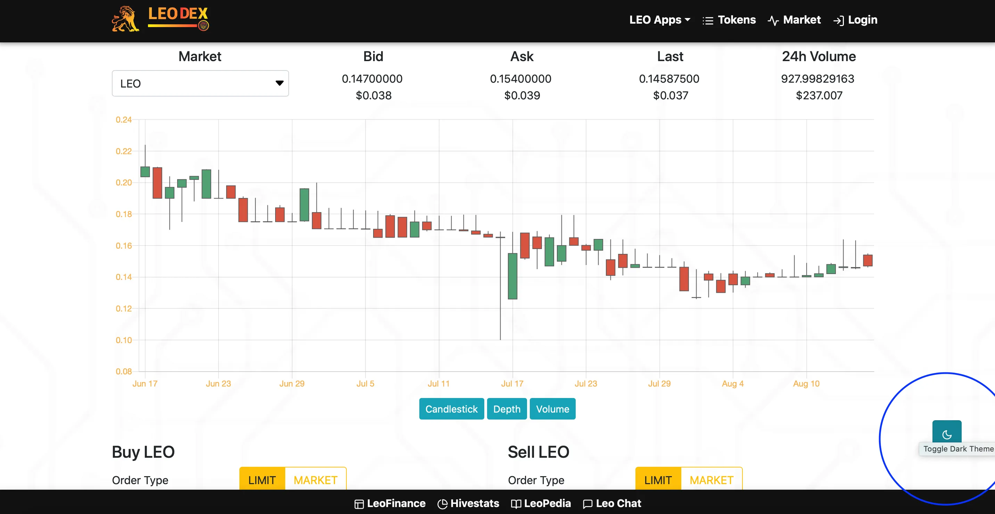This screenshot has height=514, width=995.
Task: Click the Login link
Action: pyautogui.click(x=855, y=20)
